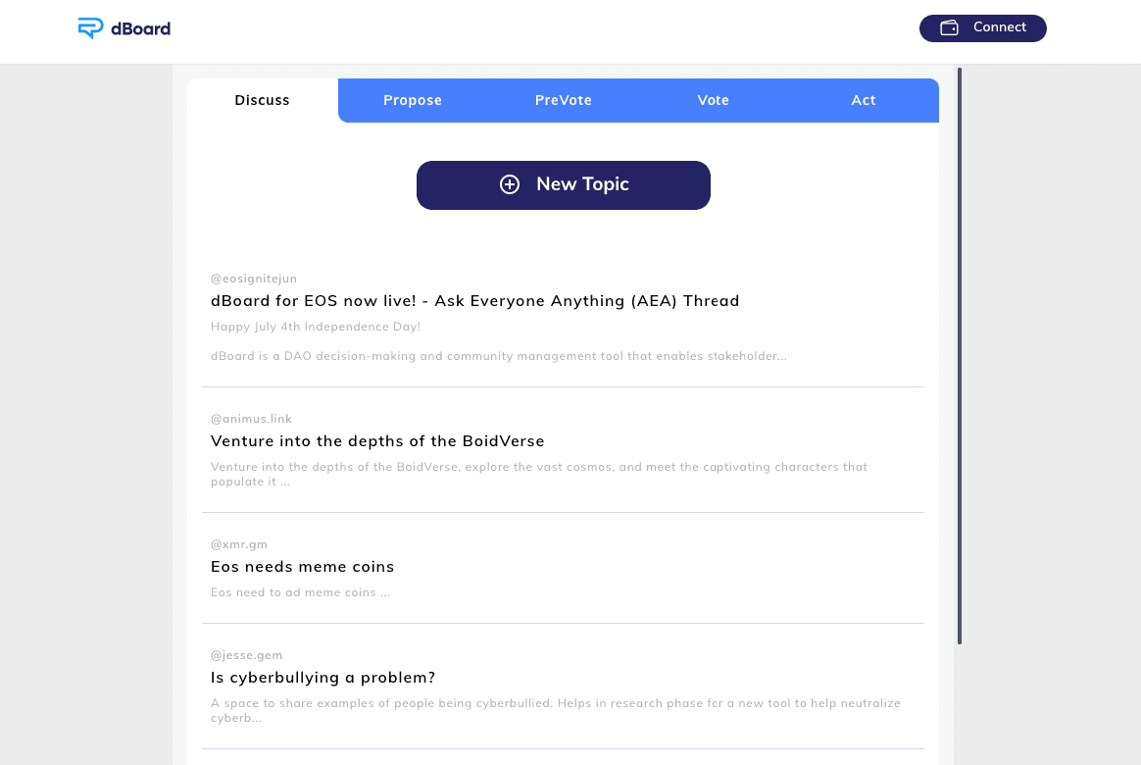The image size is (1141, 765).
Task: Switch to the Discuss tab
Action: point(262,100)
